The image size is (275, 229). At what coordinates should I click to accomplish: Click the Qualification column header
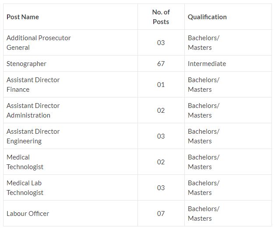tap(207, 17)
